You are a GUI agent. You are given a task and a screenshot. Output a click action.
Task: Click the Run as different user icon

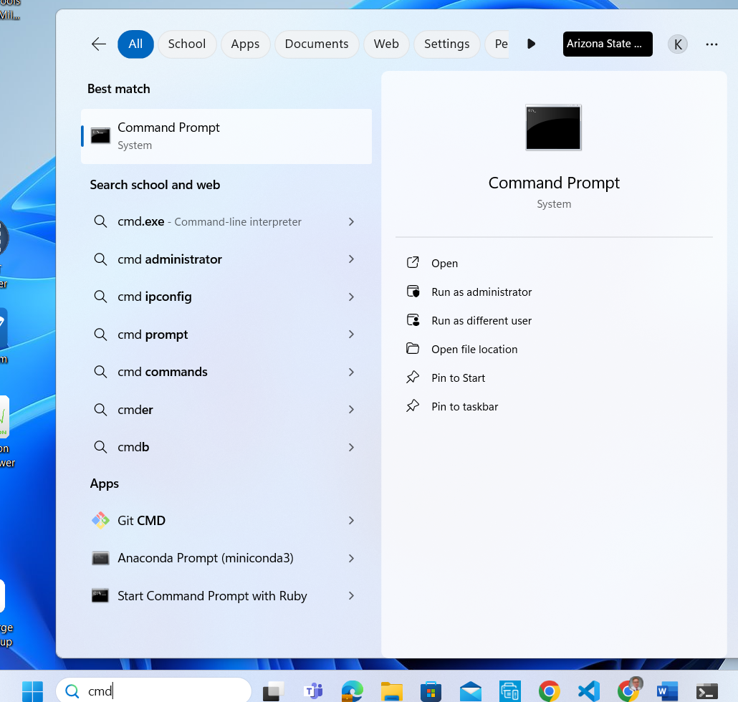(413, 320)
